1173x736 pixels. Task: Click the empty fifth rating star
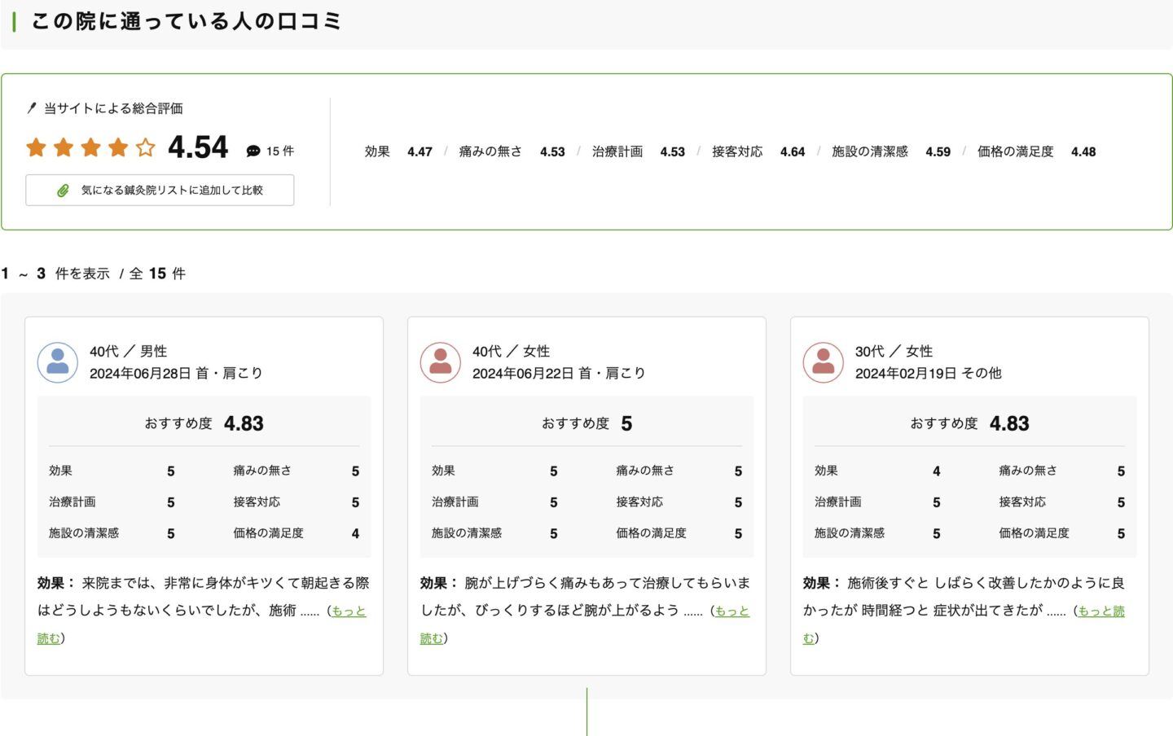coord(145,147)
